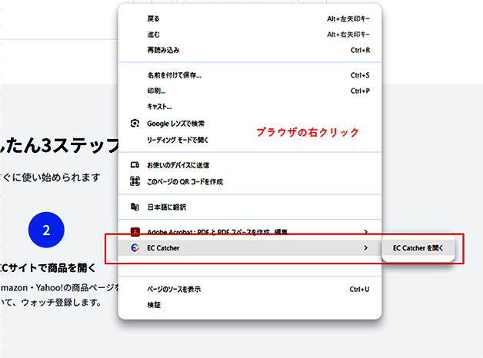Click the Ctrl+P shortcut label
This screenshot has width=483, height=358.
[x=360, y=91]
